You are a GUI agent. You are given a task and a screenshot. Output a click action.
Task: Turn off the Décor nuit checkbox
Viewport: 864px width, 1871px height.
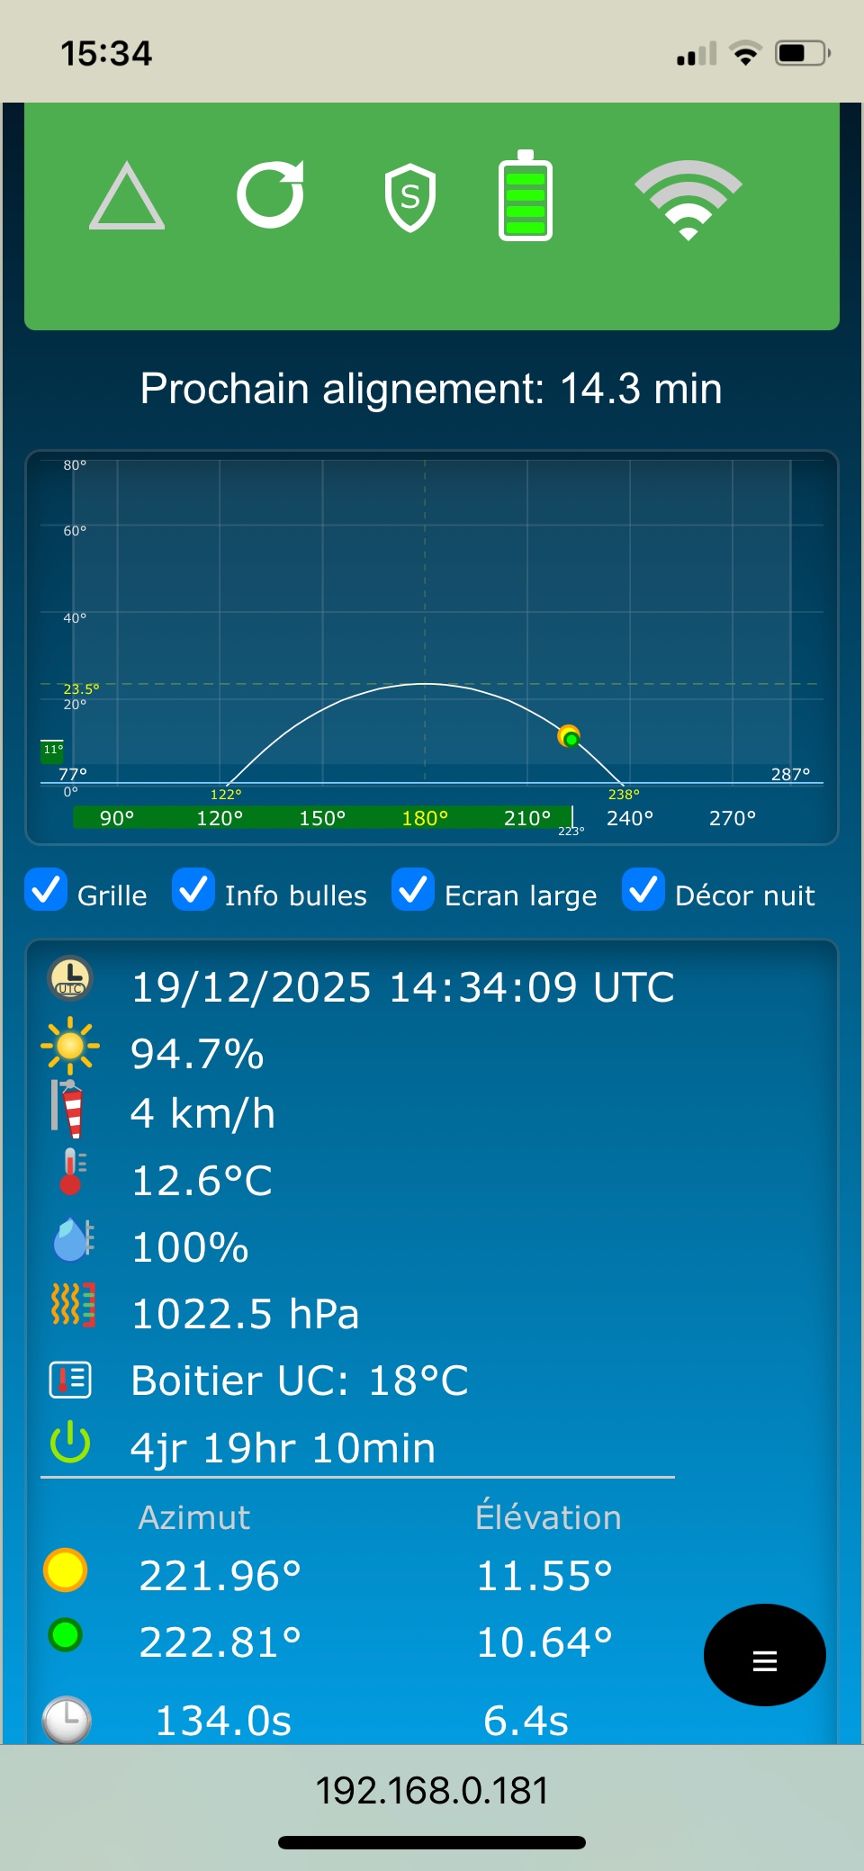[x=643, y=890]
